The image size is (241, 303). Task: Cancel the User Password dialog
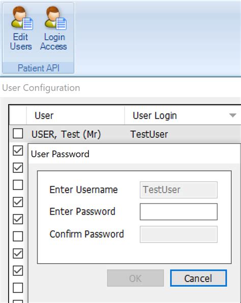[198, 278]
